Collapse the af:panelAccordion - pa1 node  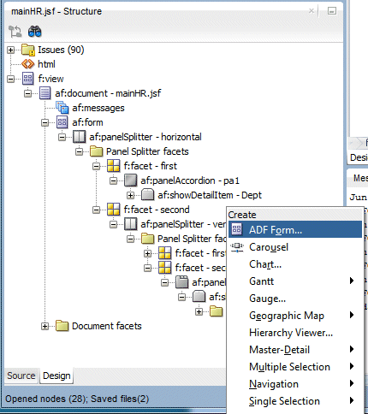point(113,180)
